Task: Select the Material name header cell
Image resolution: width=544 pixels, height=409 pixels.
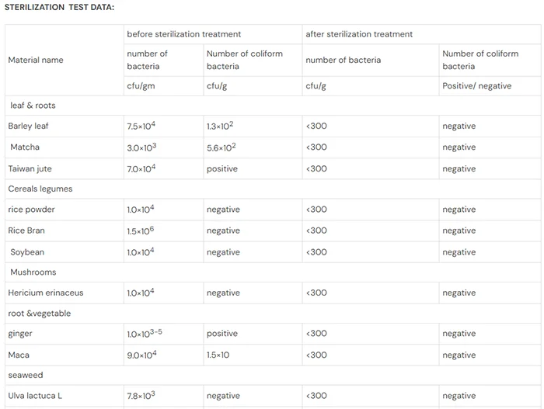Action: (x=65, y=60)
